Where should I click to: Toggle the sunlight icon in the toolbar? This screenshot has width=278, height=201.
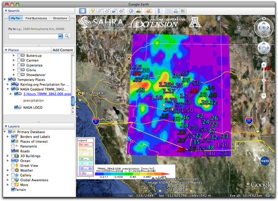(x=138, y=11)
